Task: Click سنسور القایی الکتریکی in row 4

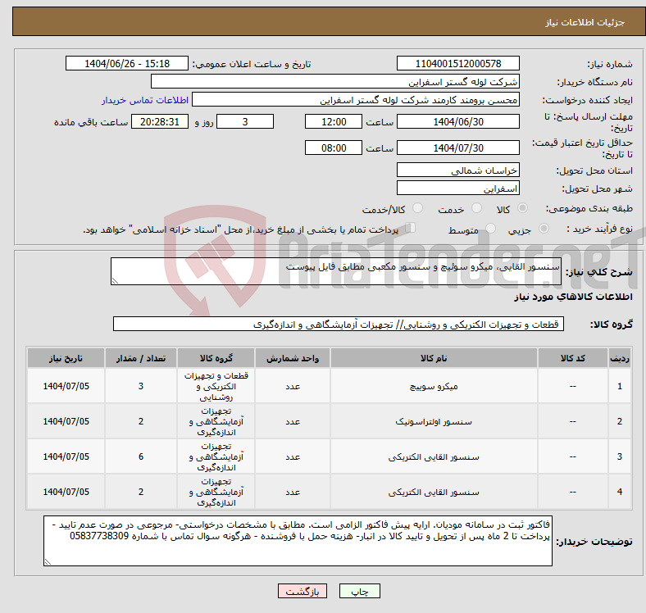Action: 434,492
